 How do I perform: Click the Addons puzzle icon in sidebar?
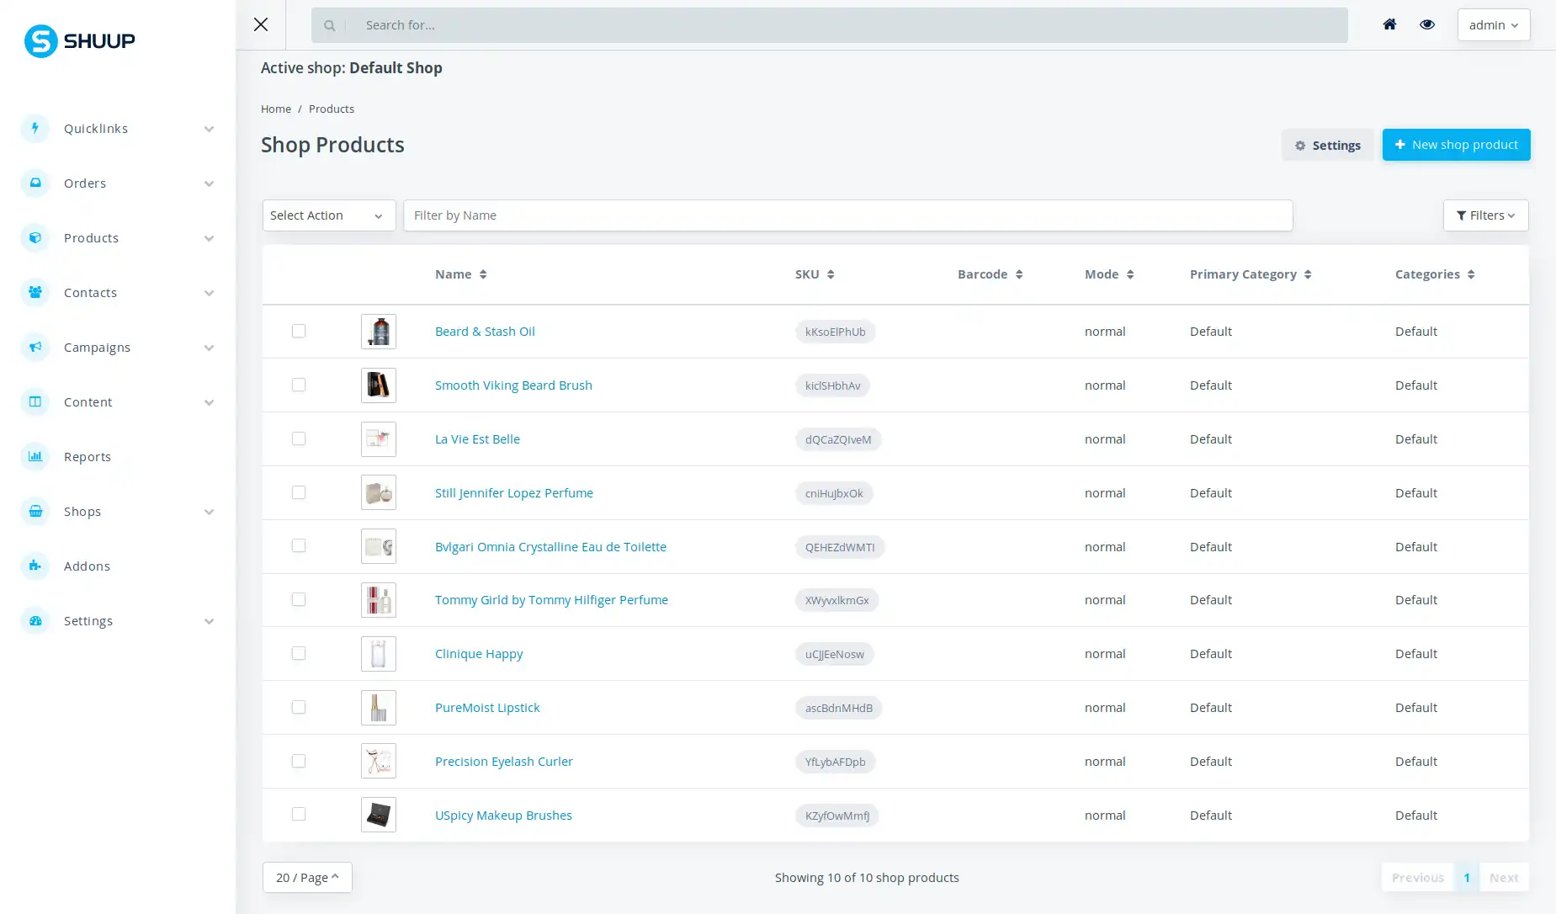[35, 566]
